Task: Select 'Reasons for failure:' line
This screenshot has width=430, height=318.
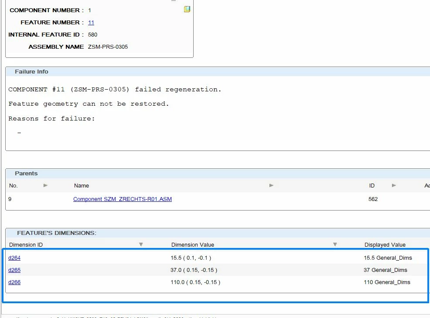Action: (x=51, y=118)
